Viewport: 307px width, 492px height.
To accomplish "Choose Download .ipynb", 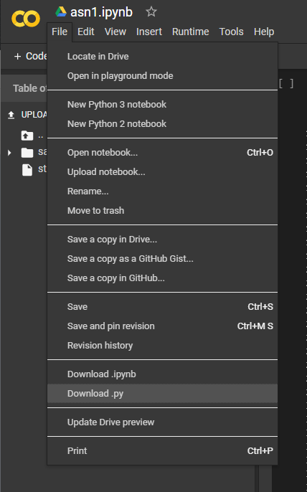I will click(x=162, y=374).
